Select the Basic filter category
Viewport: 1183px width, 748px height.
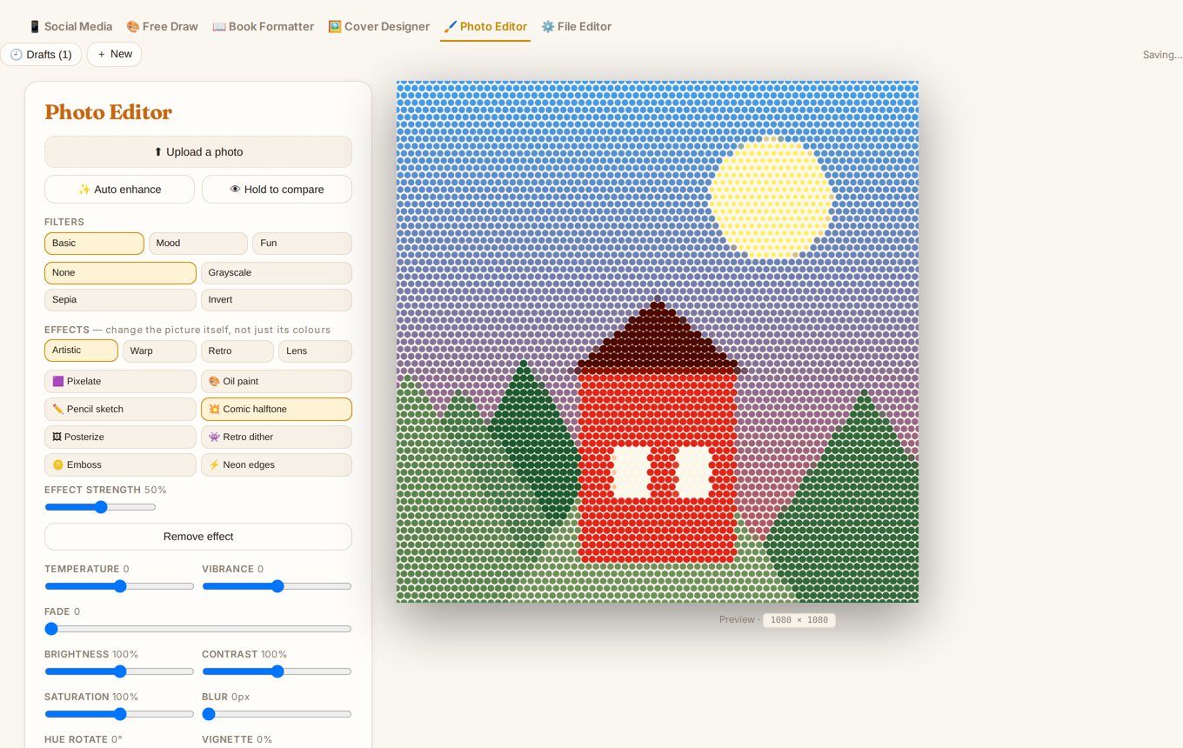pos(94,244)
